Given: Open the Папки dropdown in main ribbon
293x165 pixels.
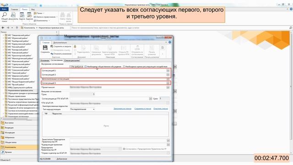Looking at the screenshot, I should 39,13.
